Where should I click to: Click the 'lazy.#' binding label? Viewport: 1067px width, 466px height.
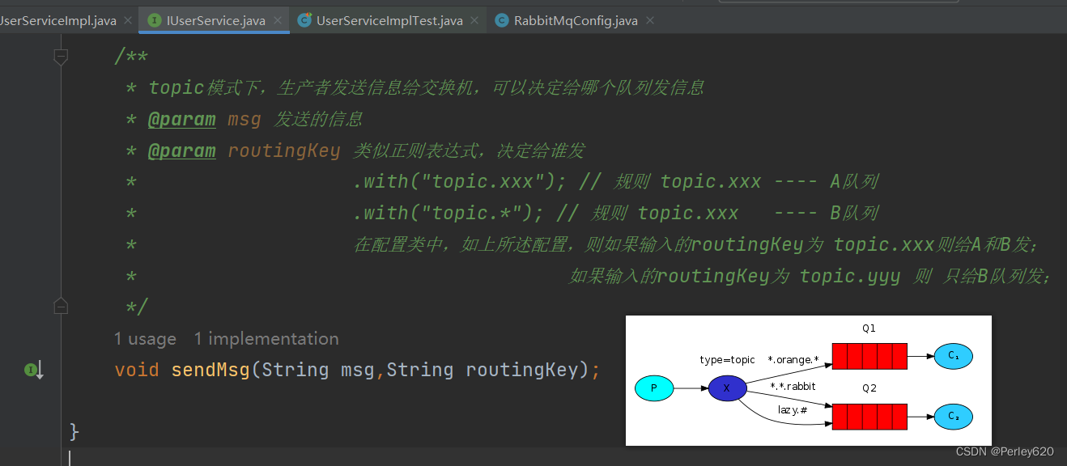(x=793, y=410)
